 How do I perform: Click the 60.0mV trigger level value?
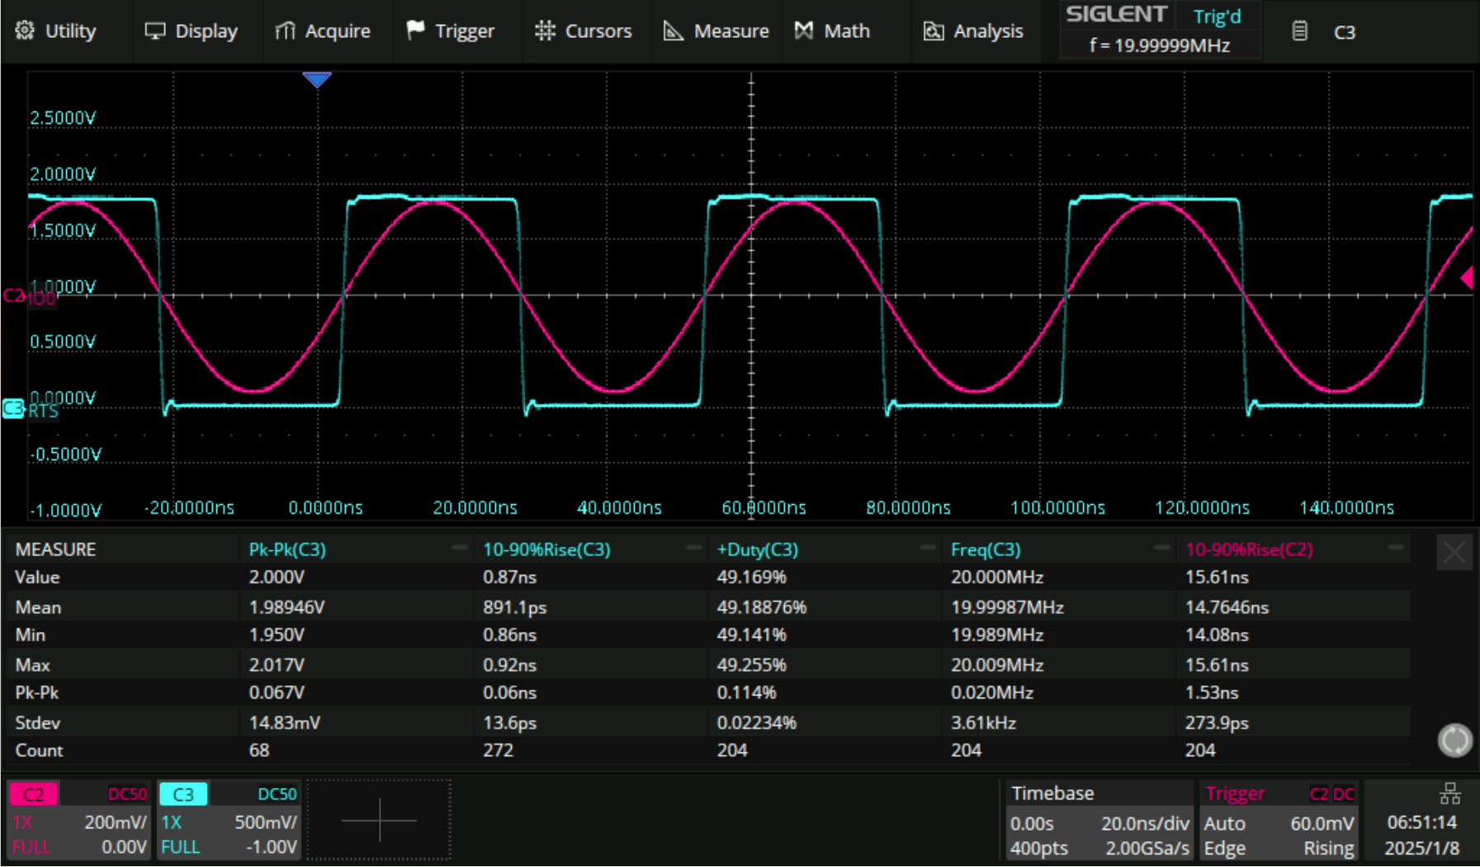coord(1322,823)
